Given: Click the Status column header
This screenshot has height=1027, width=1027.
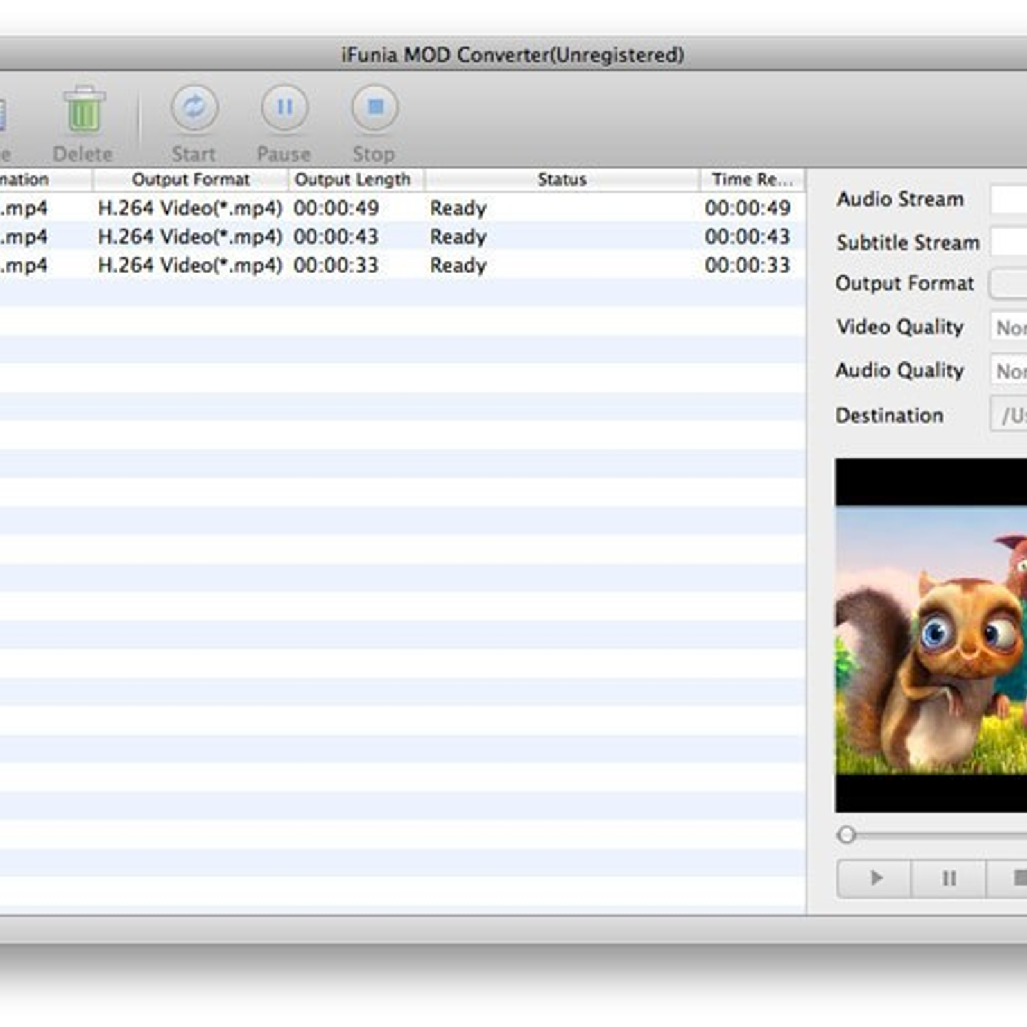Looking at the screenshot, I should (x=562, y=180).
